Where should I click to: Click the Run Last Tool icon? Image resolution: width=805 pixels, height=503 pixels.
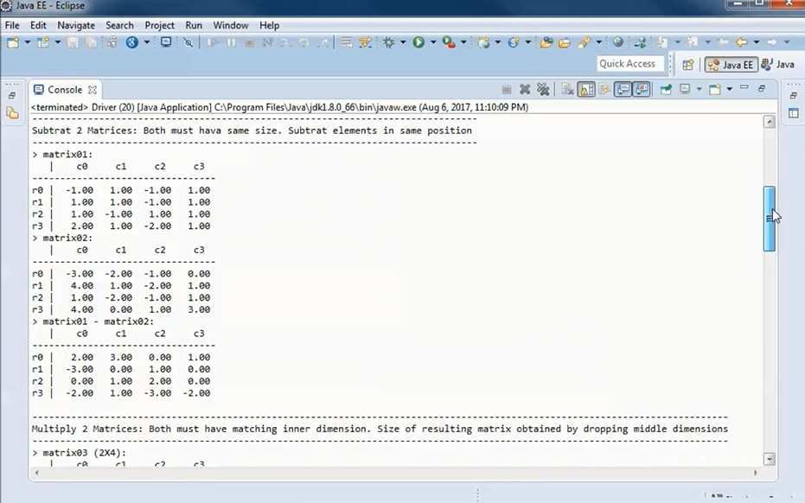(449, 42)
